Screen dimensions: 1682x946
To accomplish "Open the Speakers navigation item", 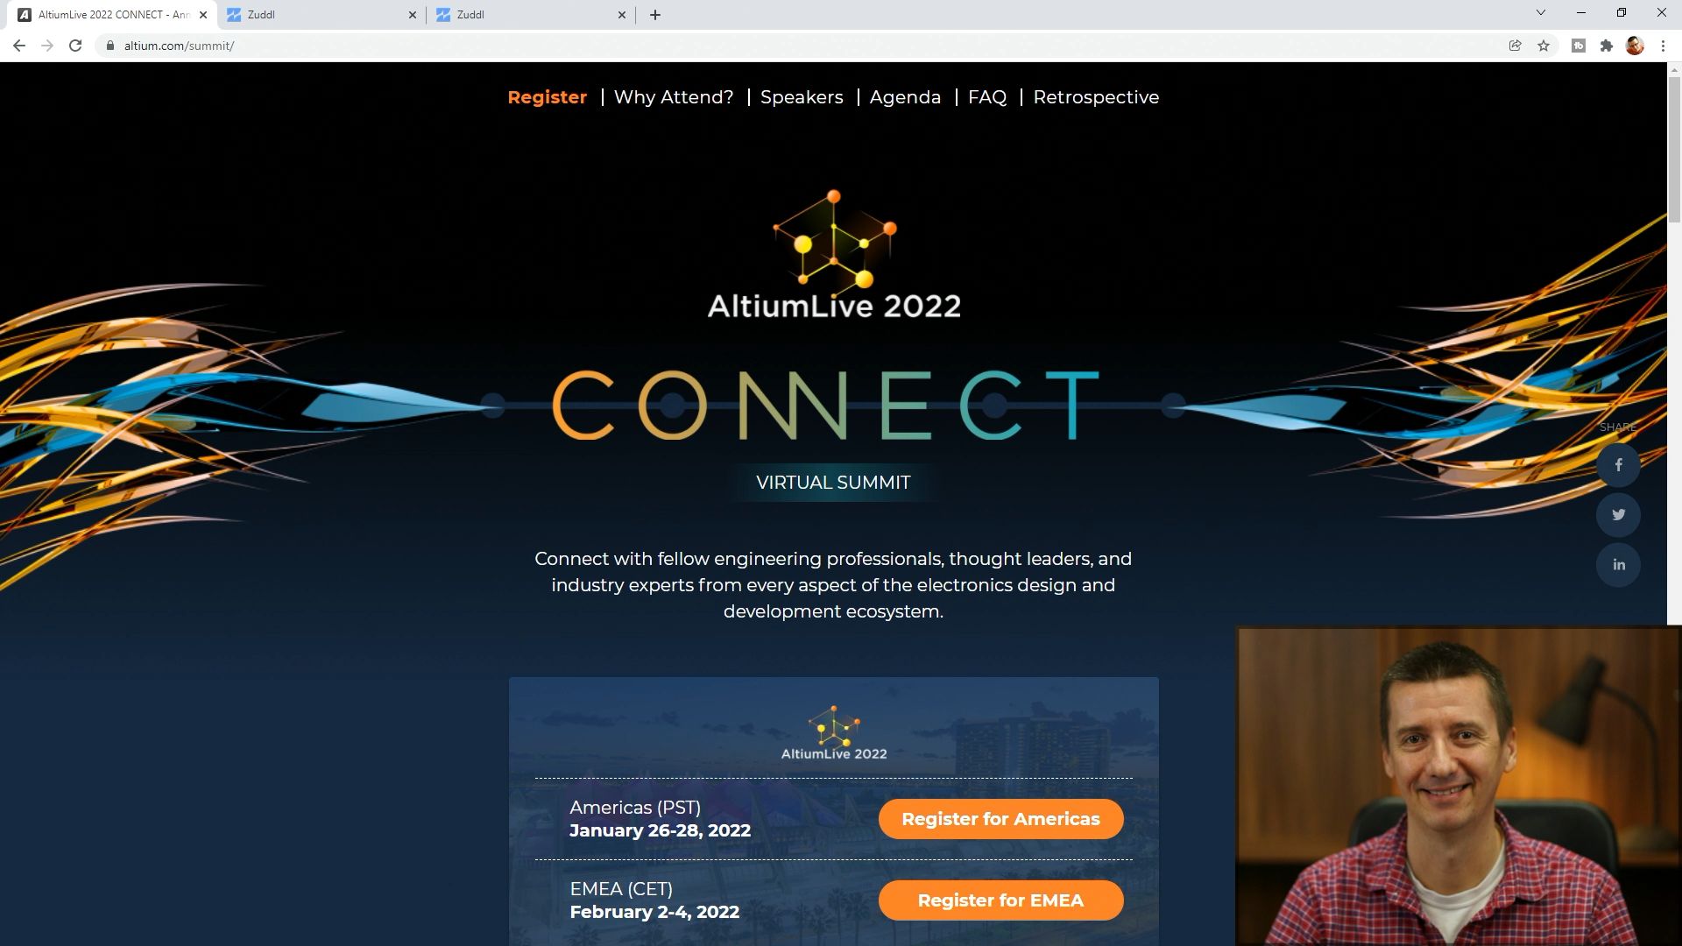I will (802, 97).
